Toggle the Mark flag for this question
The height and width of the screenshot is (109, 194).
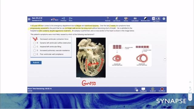(55, 20)
